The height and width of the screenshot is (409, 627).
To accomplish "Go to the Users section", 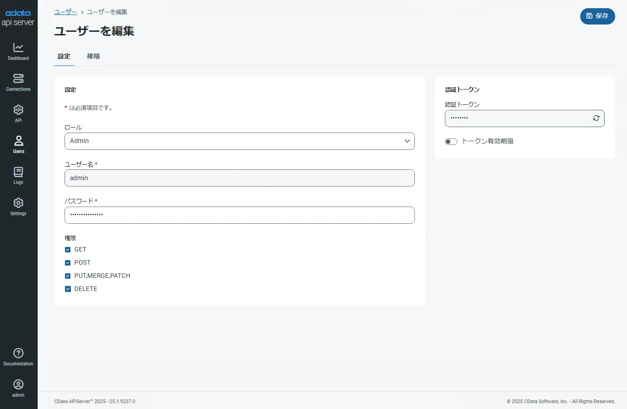I will (x=18, y=144).
